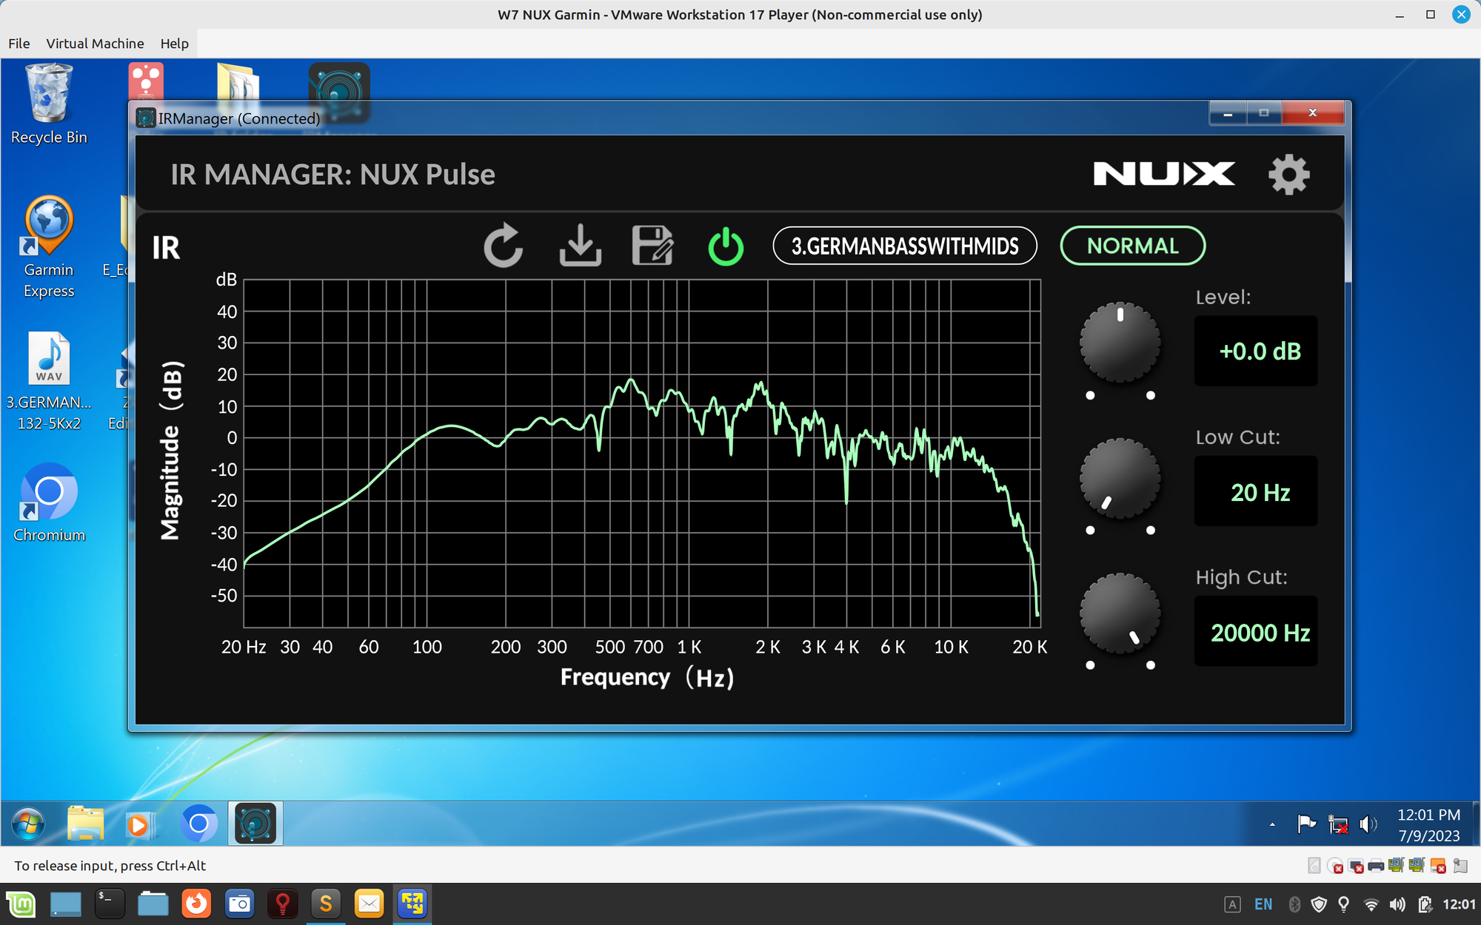Click the battery power tray icon
Image resolution: width=1481 pixels, height=925 pixels.
[x=1425, y=904]
